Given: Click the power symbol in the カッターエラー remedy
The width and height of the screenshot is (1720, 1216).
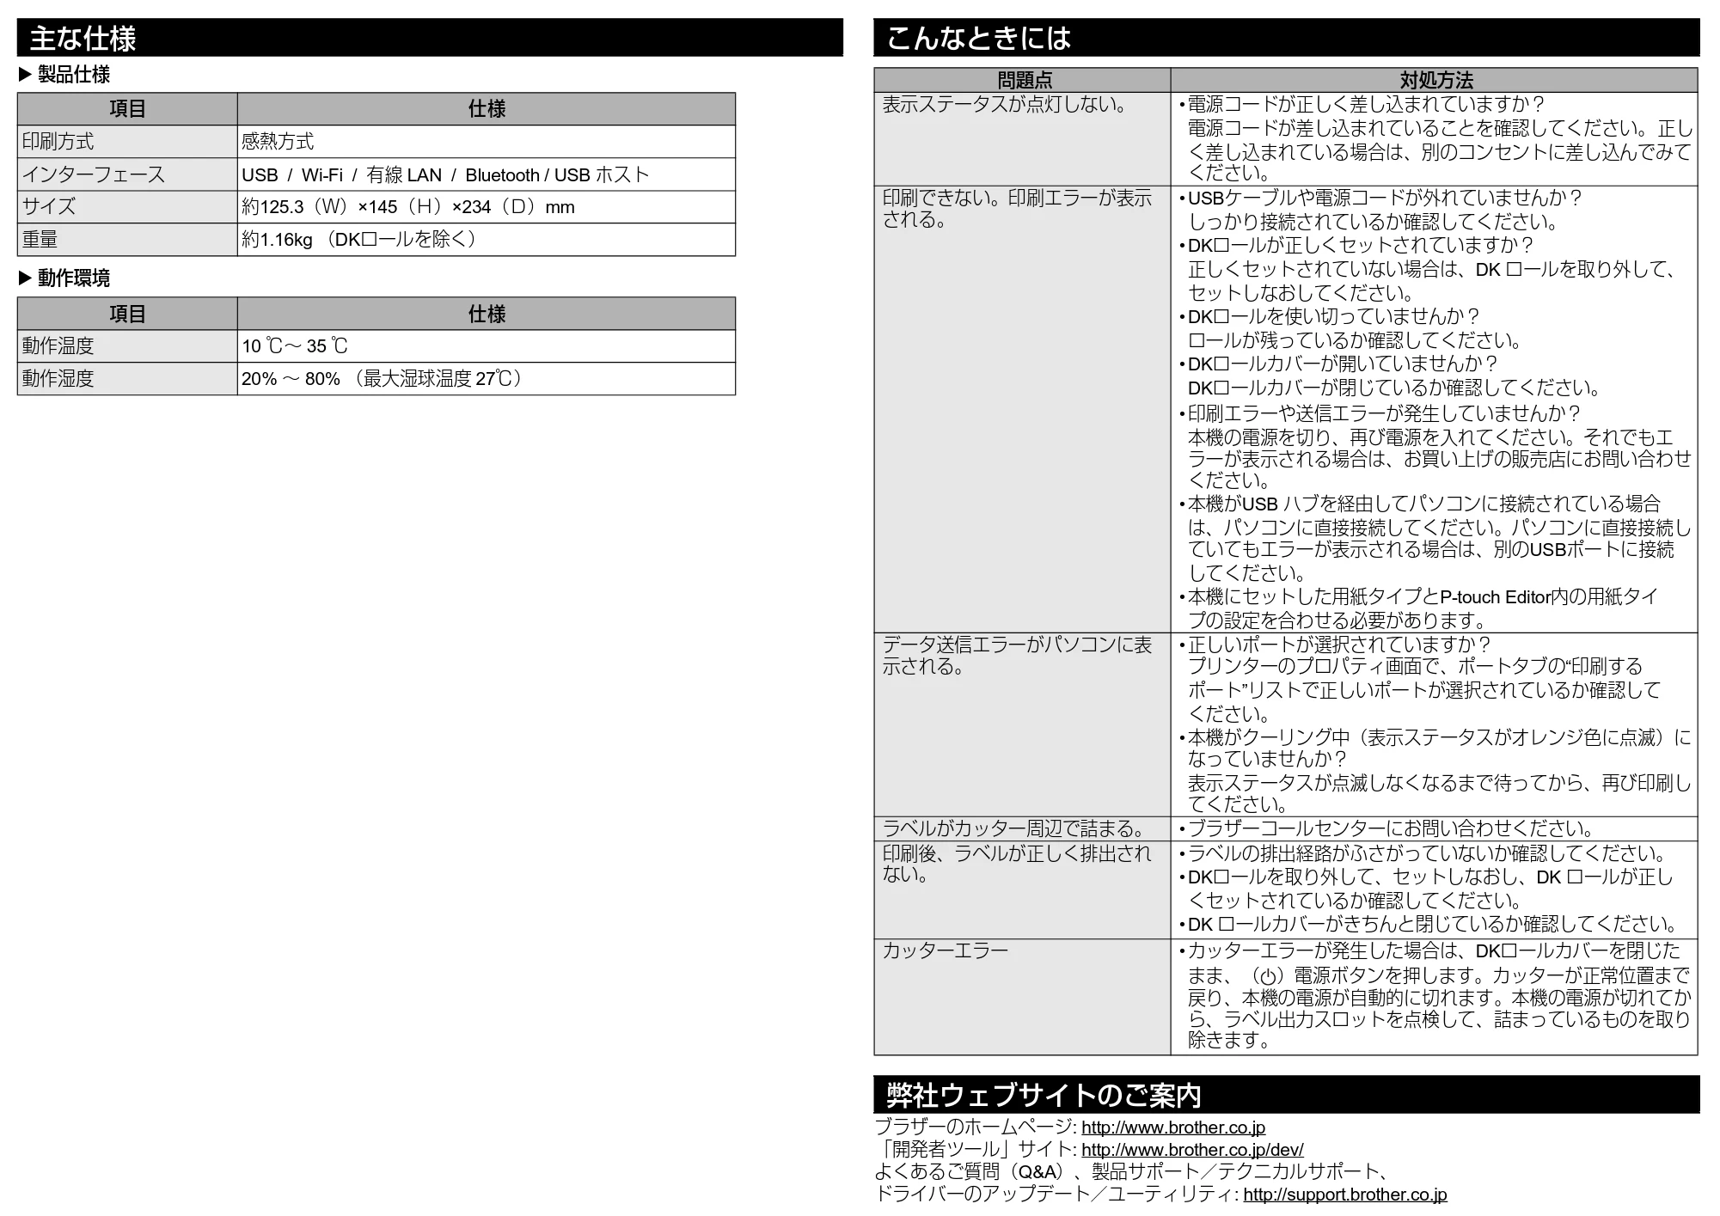Looking at the screenshot, I should coord(1268,976).
